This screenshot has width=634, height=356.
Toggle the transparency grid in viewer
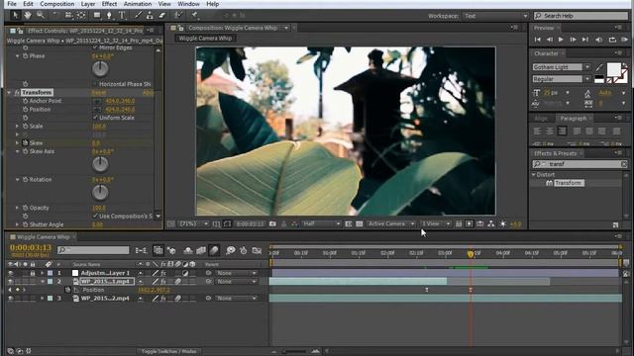[x=359, y=223]
